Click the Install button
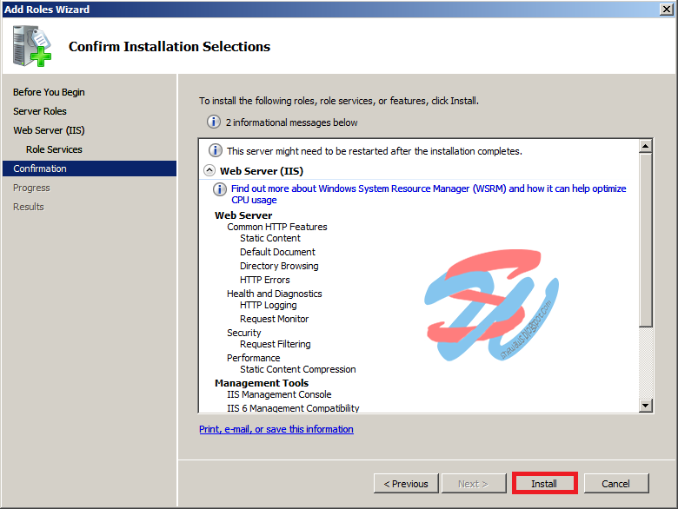The width and height of the screenshot is (678, 509). pos(544,484)
